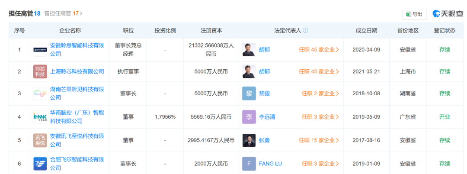467x174 pixels.
Task: Click the 安徽聆思智能科技 company logo
Action: click(x=40, y=50)
